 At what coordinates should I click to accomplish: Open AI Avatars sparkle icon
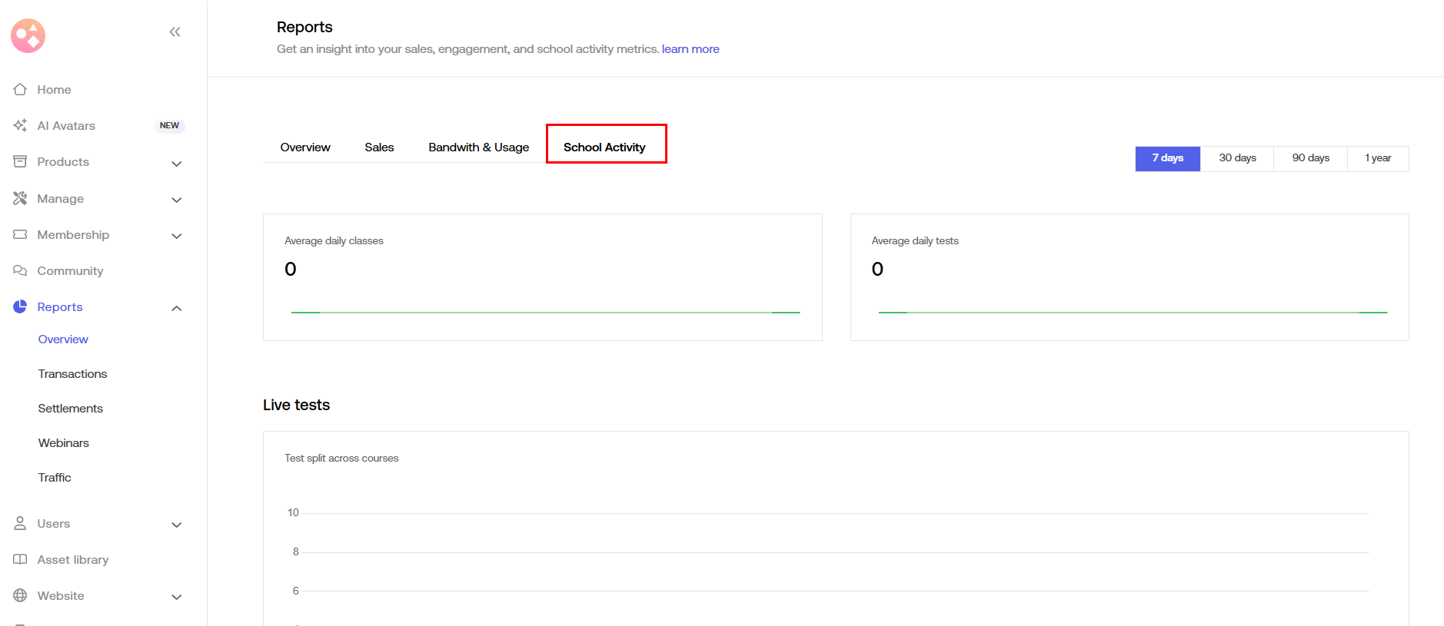pos(20,125)
